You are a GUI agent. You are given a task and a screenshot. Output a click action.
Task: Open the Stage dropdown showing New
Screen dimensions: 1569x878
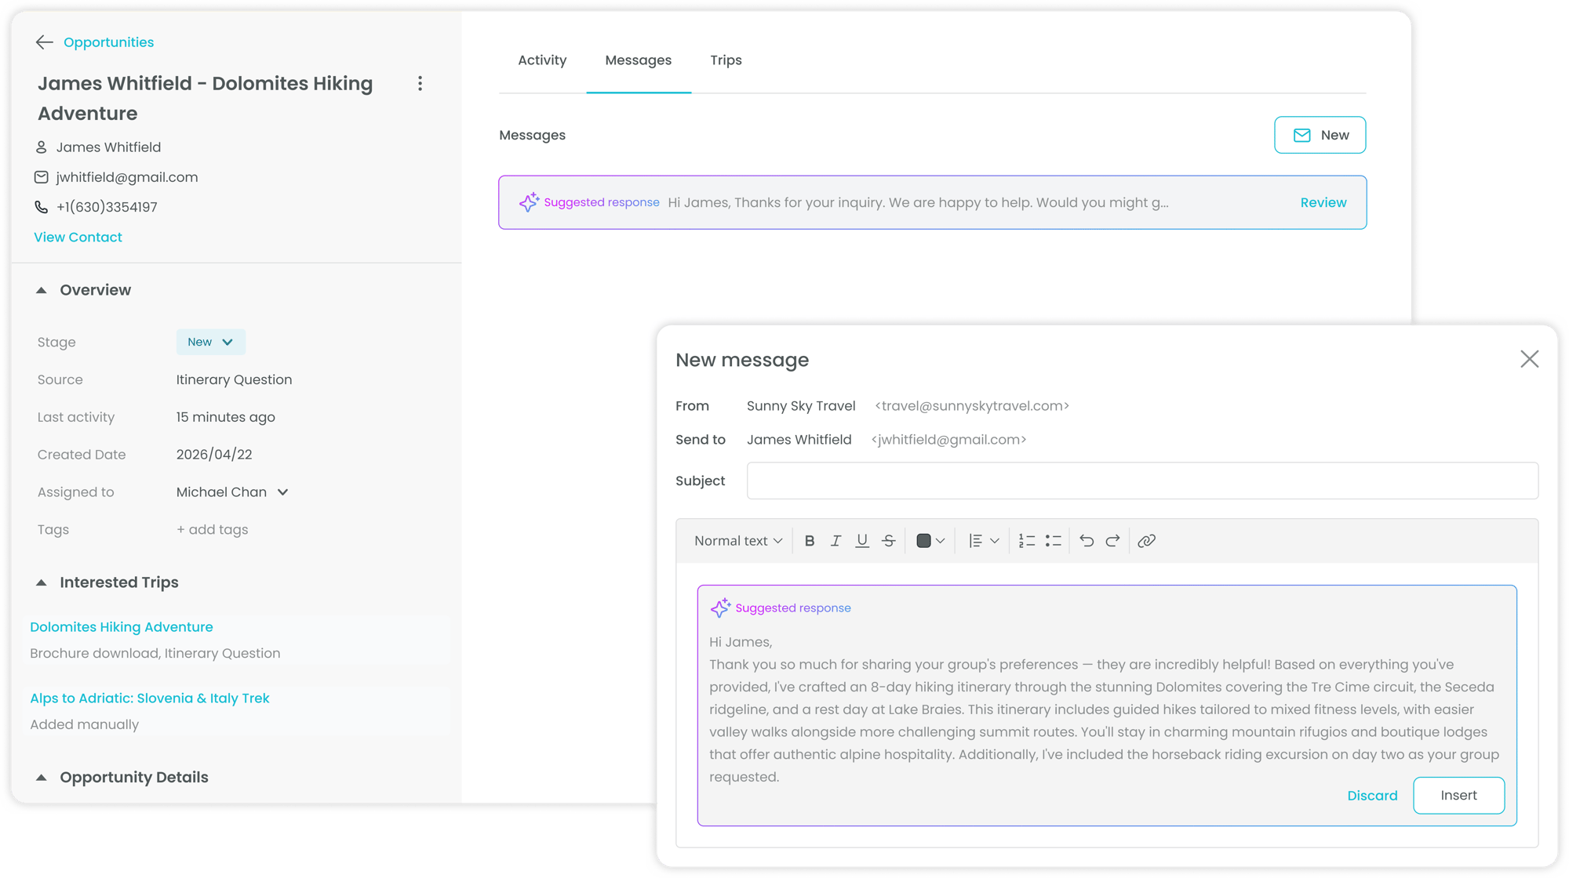click(x=210, y=342)
